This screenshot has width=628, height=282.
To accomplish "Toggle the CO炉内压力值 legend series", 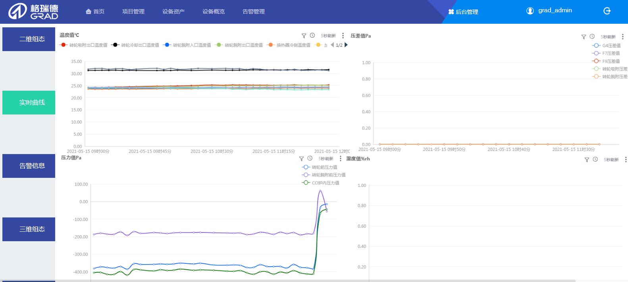I will [x=321, y=183].
